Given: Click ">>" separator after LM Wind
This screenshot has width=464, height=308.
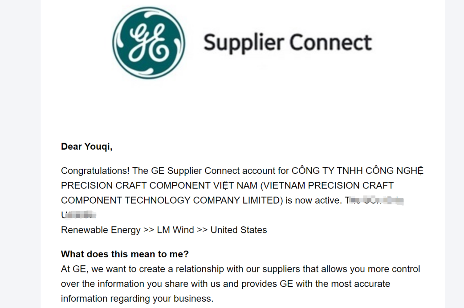Looking at the screenshot, I should click(x=202, y=230).
